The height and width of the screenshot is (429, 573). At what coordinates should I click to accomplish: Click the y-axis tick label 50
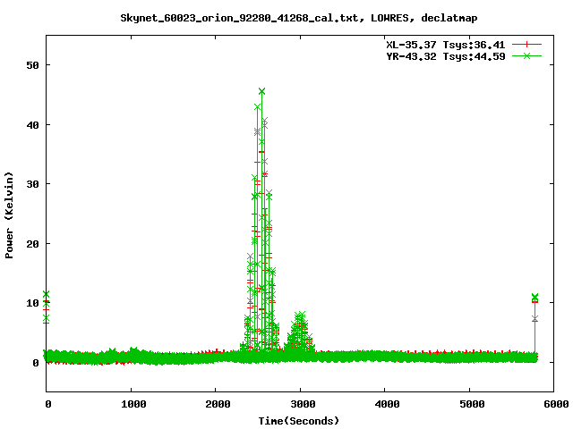pos(32,65)
